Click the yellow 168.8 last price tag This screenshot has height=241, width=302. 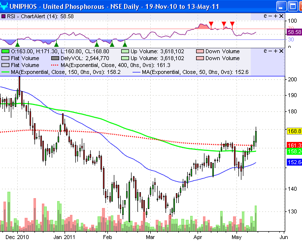(x=294, y=131)
